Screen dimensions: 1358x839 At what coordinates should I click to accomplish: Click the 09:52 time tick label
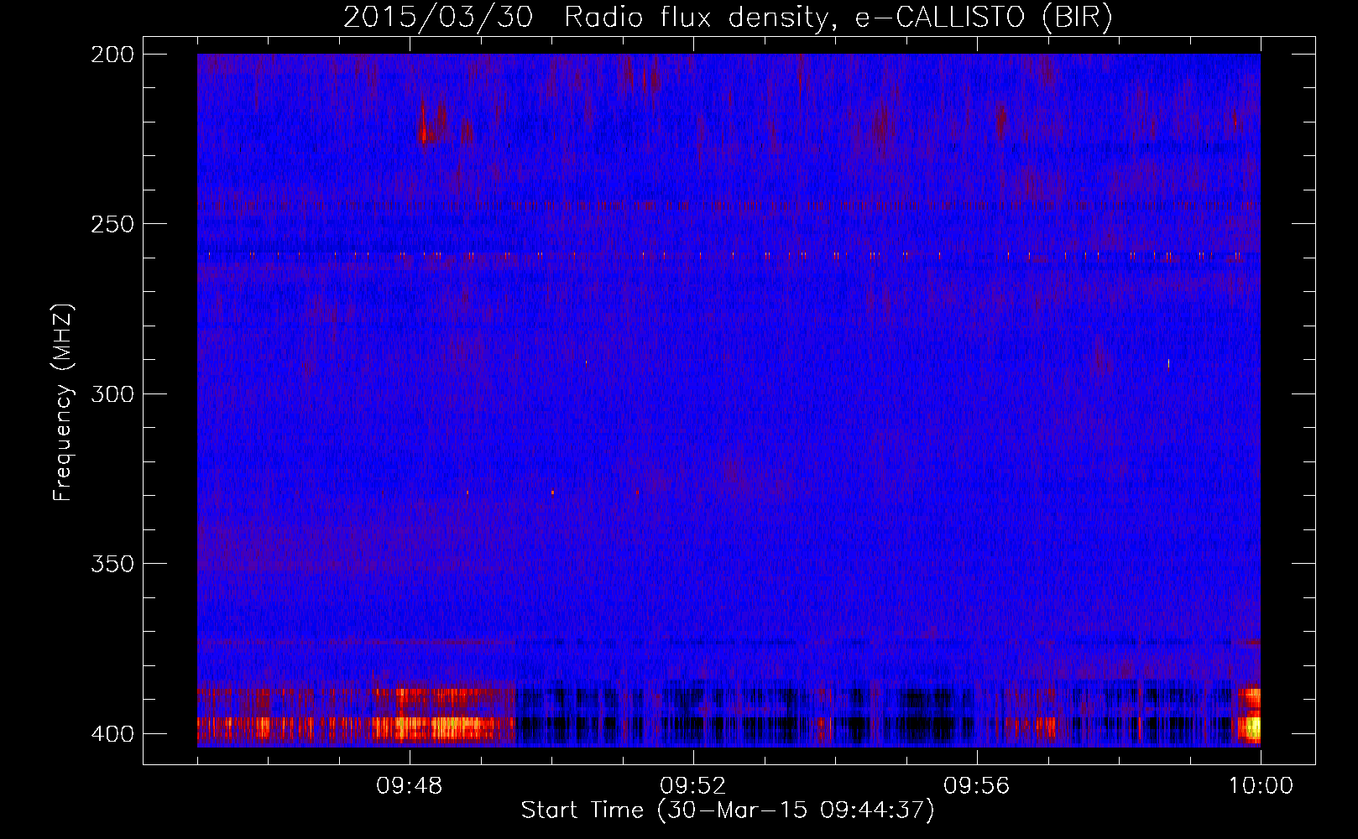692,786
